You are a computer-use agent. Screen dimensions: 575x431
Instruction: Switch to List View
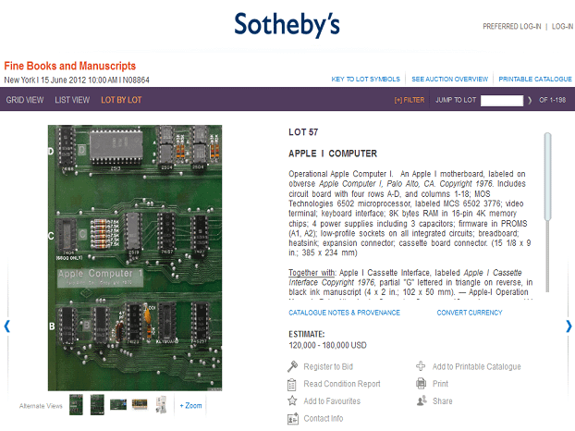tap(72, 100)
